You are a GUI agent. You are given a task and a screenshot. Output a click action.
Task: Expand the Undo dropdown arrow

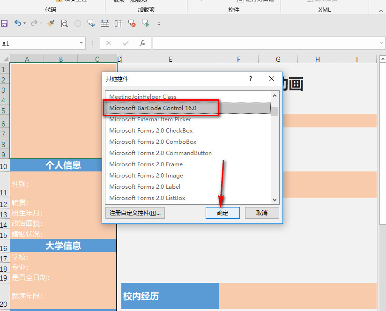click(24, 23)
